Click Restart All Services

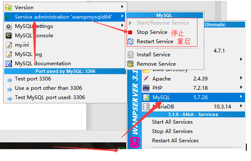pos(175,141)
